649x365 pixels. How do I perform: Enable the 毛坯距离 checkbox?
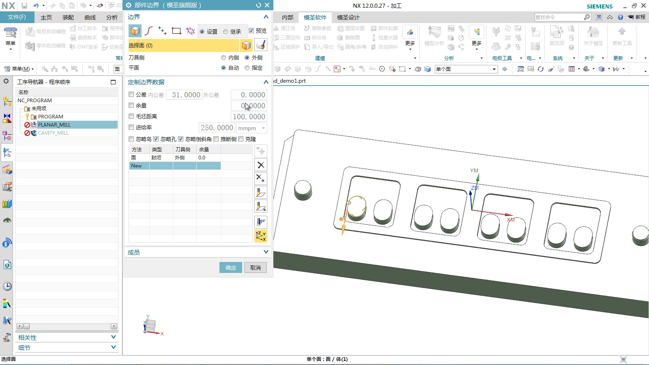click(x=131, y=116)
